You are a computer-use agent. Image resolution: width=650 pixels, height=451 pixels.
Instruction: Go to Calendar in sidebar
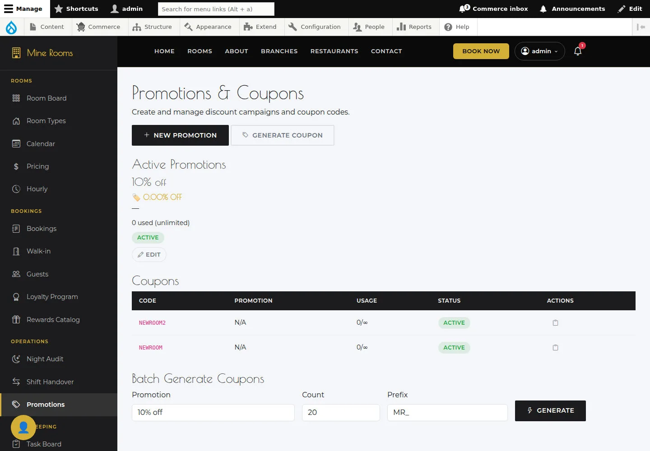[59, 144]
